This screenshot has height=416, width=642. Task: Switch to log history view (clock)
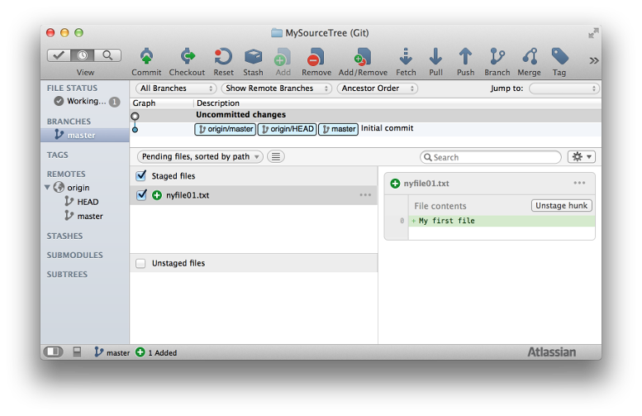coord(83,55)
